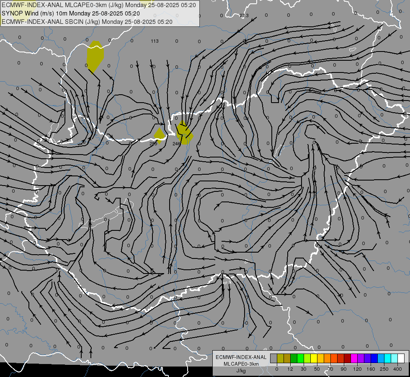The image size is (410, 377).
Task: Choose the dark red swatch at 90
Action: (x=348, y=358)
